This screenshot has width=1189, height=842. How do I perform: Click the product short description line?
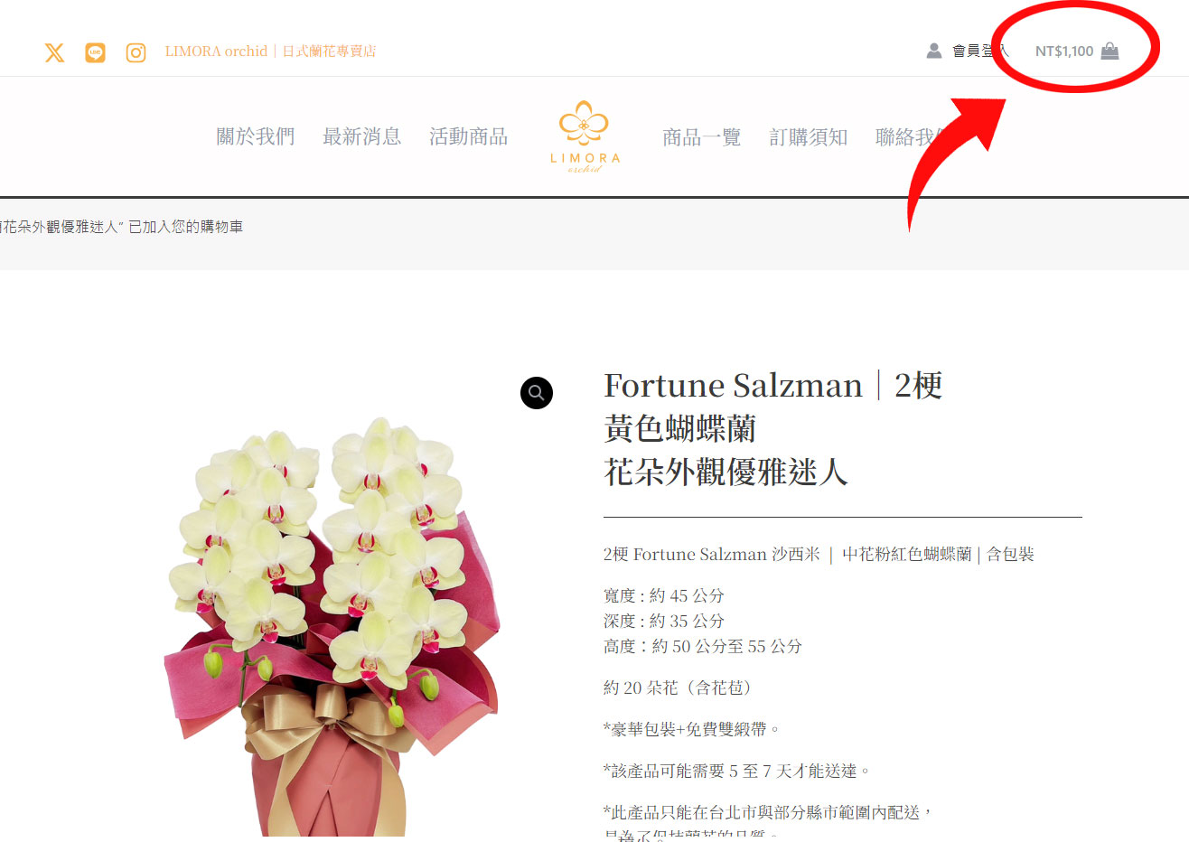click(819, 554)
